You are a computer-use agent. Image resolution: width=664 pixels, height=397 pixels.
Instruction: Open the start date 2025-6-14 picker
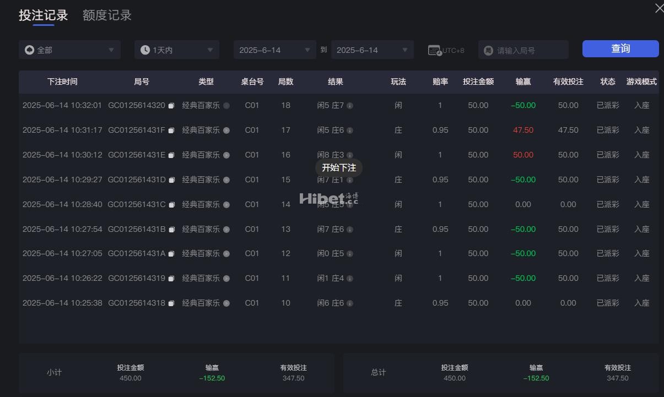click(x=274, y=50)
